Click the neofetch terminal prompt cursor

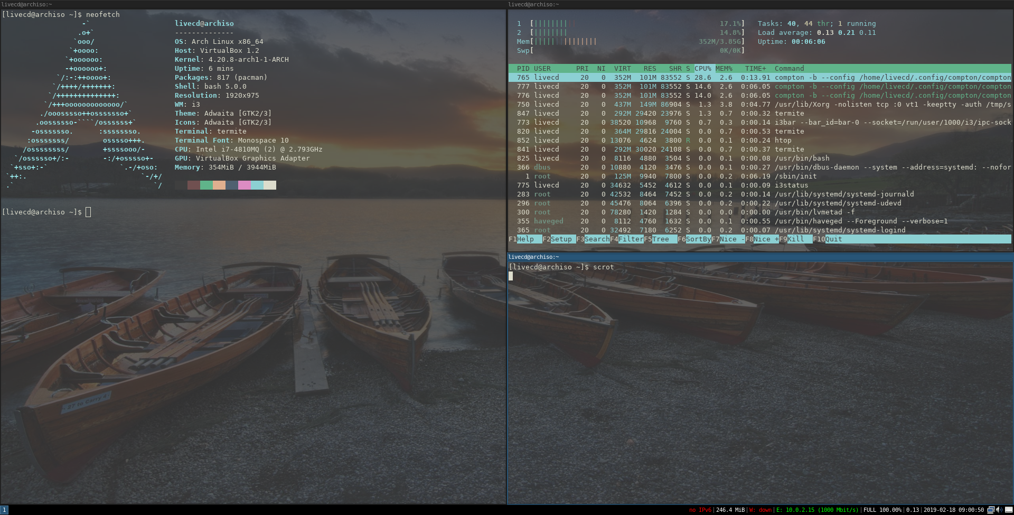coord(88,212)
